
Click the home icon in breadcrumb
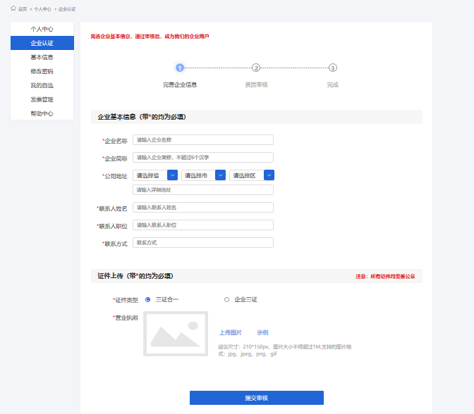click(x=13, y=8)
